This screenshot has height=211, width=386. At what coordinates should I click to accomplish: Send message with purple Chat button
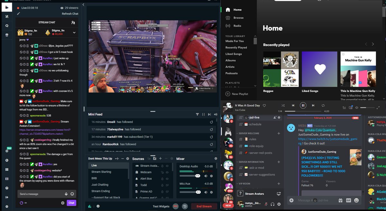(71, 203)
